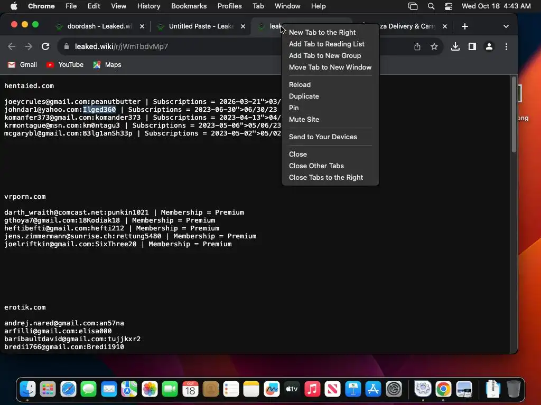Click Google Chrome icon in the Dock
Image resolution: width=541 pixels, height=405 pixels.
[443, 390]
